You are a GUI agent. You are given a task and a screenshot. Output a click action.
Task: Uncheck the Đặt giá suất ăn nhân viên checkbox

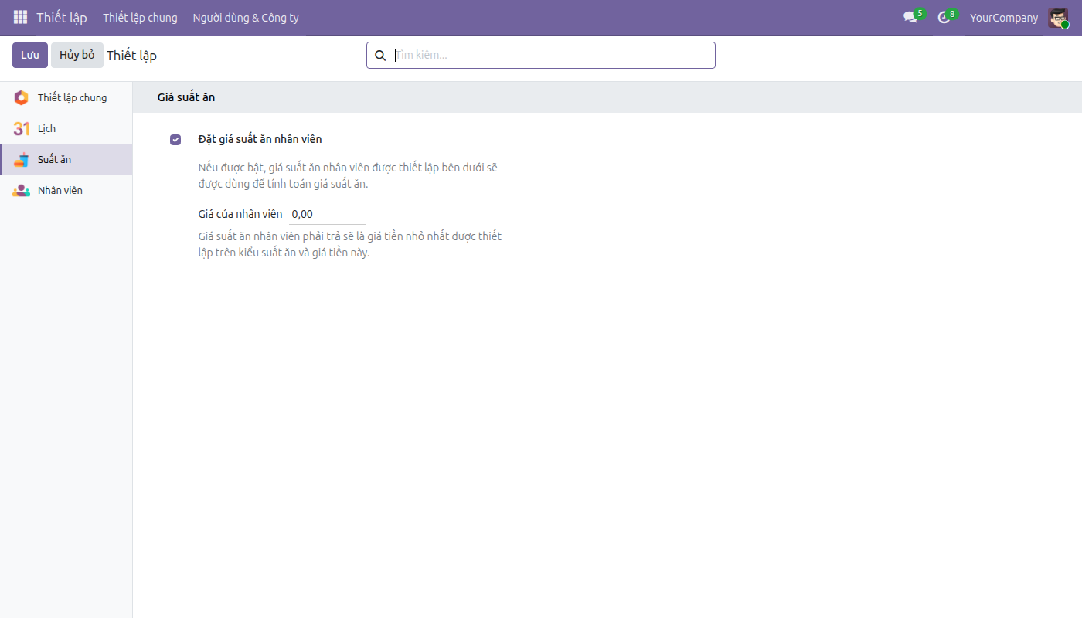(x=175, y=140)
